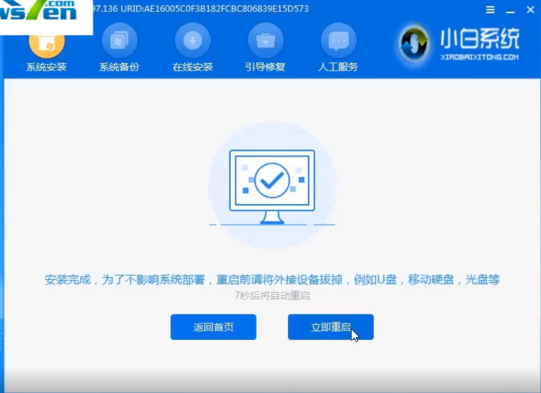Go to the 在线安装 tab label

tap(193, 67)
